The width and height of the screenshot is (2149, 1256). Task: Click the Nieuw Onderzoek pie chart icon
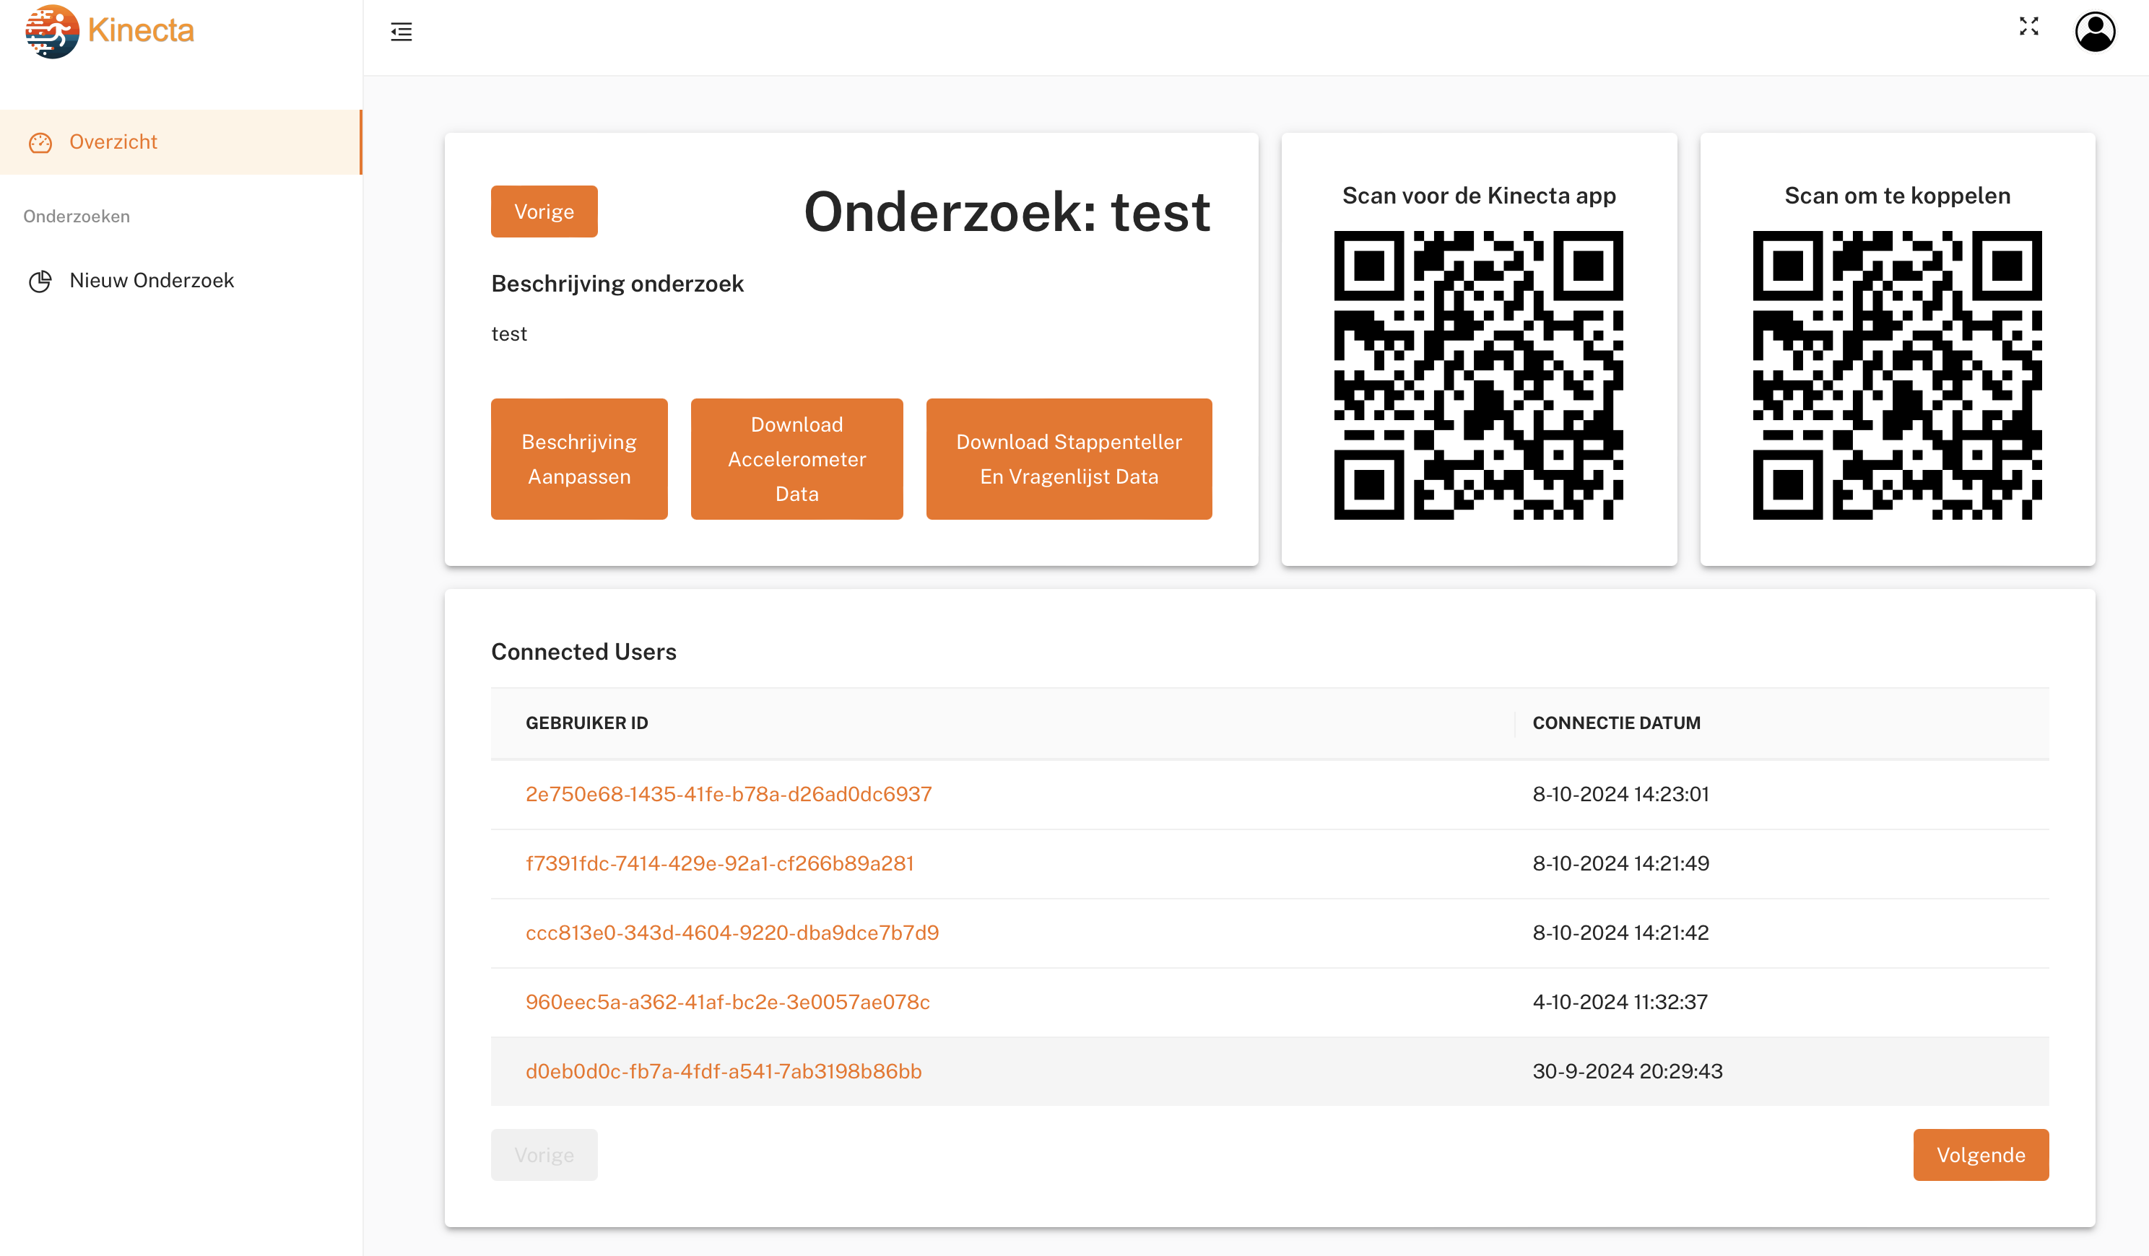40,282
